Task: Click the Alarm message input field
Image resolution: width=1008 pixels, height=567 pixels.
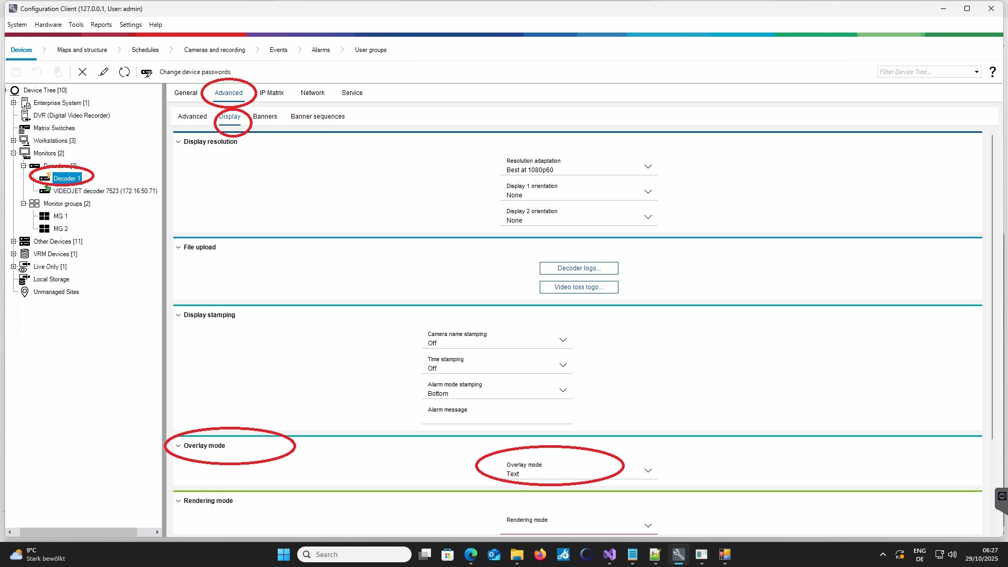Action: point(496,418)
